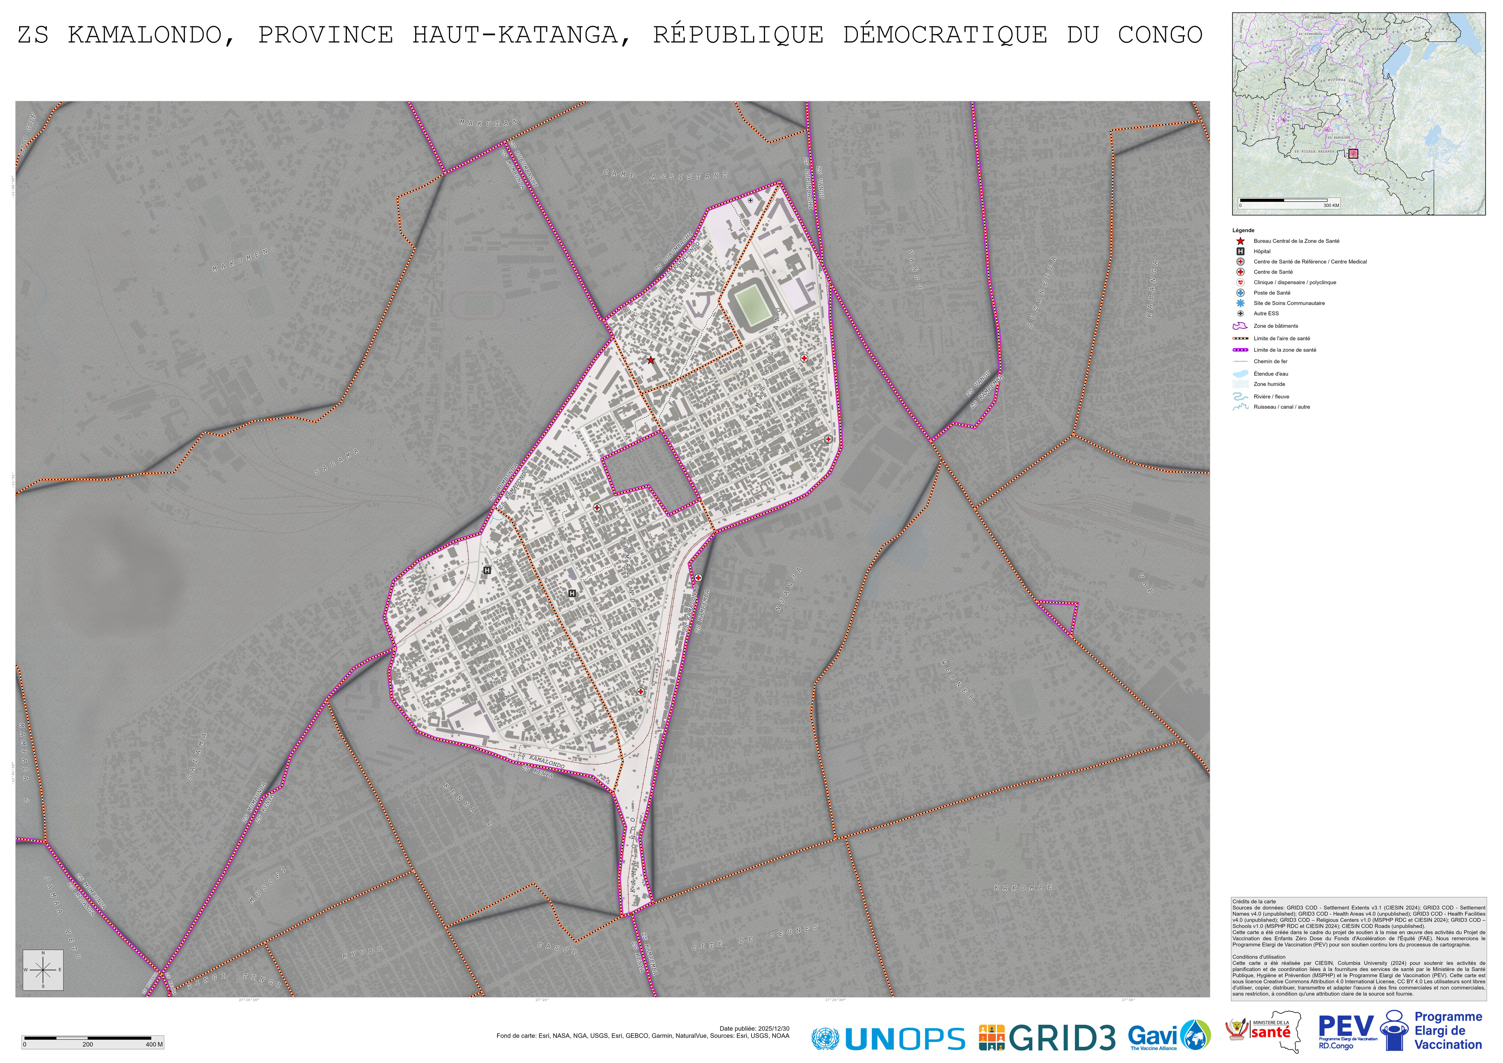Click the westernmost H hospital marker on the map
This screenshot has width=1503, height=1063.
pyautogui.click(x=487, y=571)
